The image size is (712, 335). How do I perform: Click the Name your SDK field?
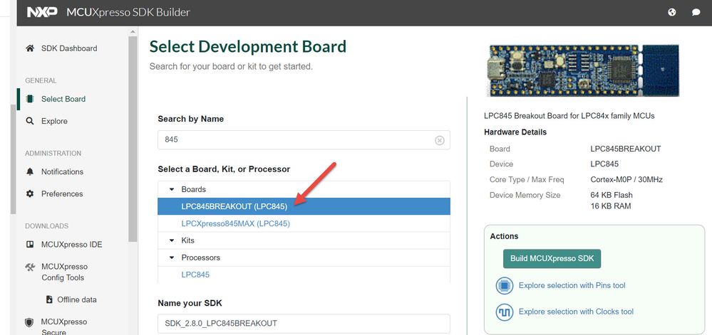pyautogui.click(x=304, y=324)
